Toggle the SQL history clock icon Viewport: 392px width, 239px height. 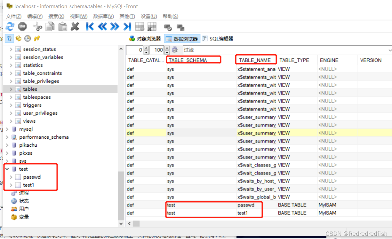(28, 38)
